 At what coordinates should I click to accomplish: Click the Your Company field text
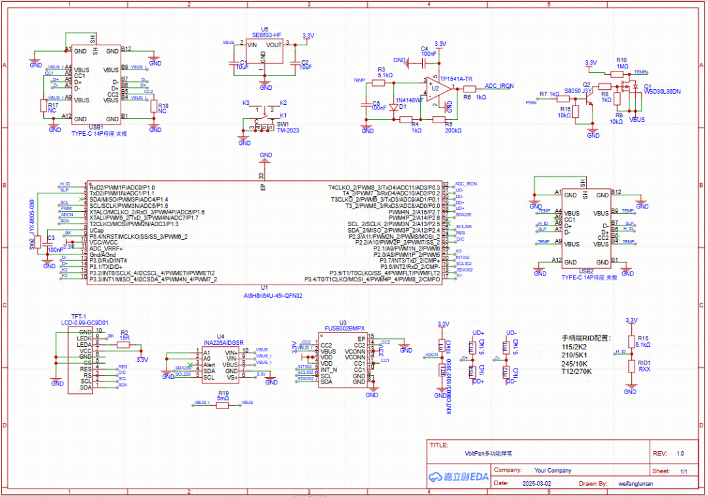tap(553, 470)
